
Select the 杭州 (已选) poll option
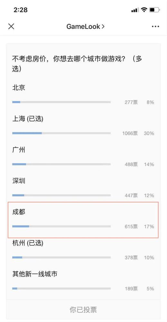(x=83, y=250)
